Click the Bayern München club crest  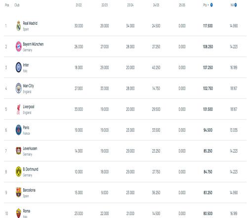(19, 47)
